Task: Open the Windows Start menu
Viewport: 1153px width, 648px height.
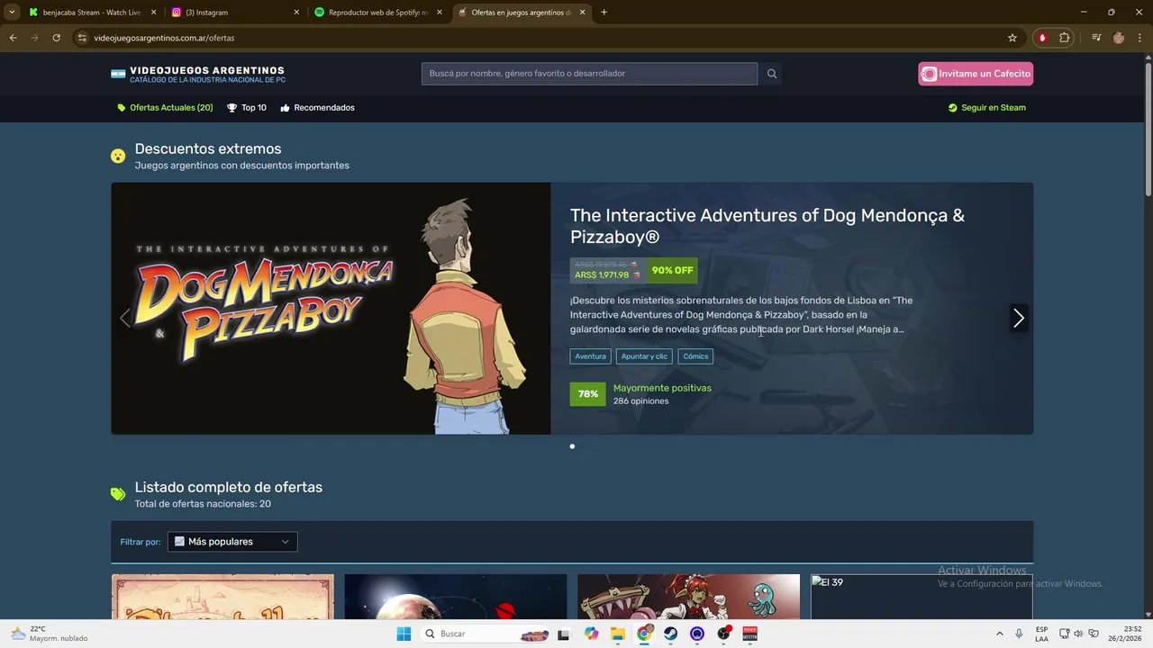Action: [404, 634]
